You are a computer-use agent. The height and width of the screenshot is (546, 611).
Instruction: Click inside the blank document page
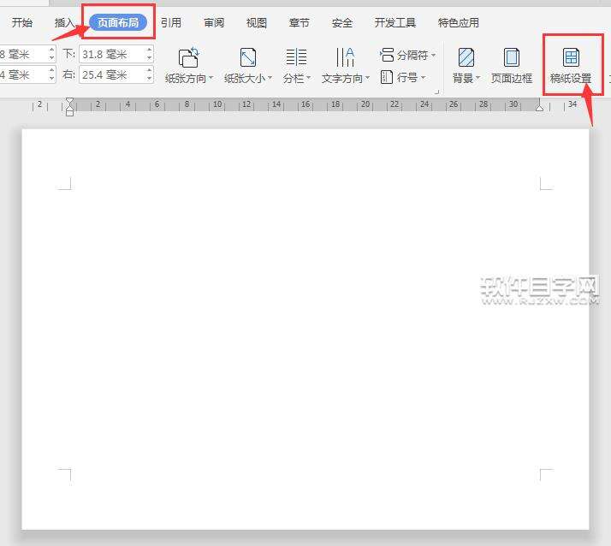pos(305,329)
